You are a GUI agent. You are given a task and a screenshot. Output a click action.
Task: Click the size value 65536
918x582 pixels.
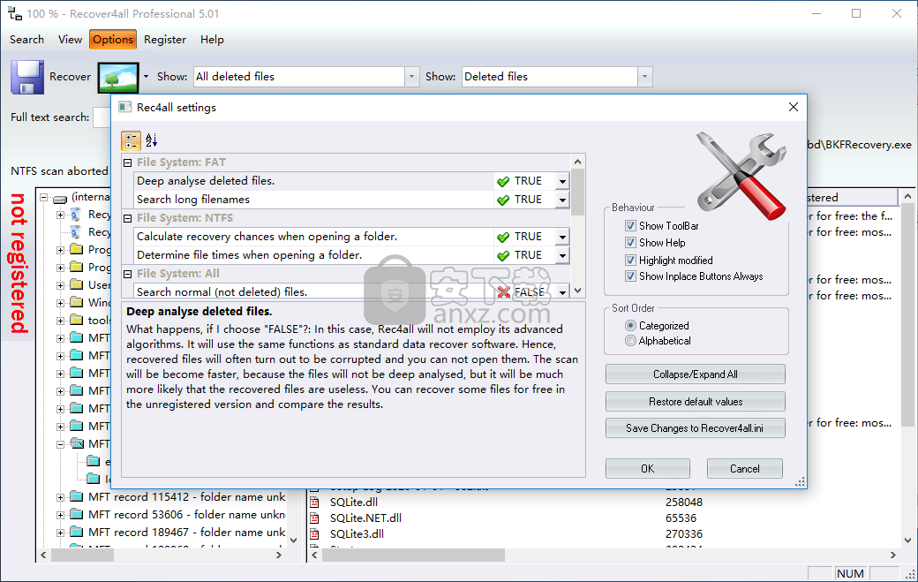coord(681,518)
